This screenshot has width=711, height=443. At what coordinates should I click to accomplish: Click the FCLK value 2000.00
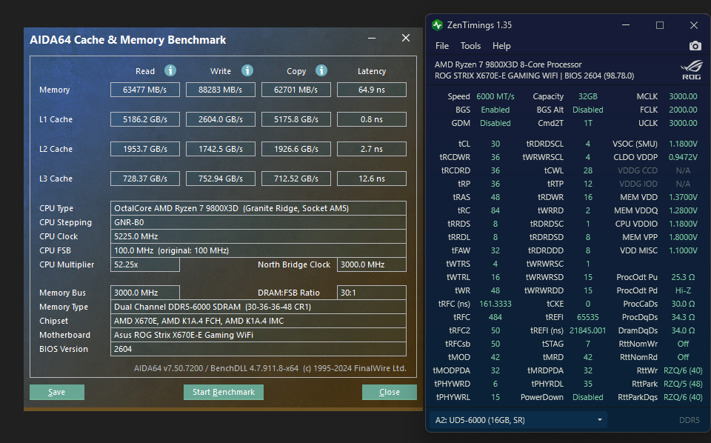[x=683, y=110]
